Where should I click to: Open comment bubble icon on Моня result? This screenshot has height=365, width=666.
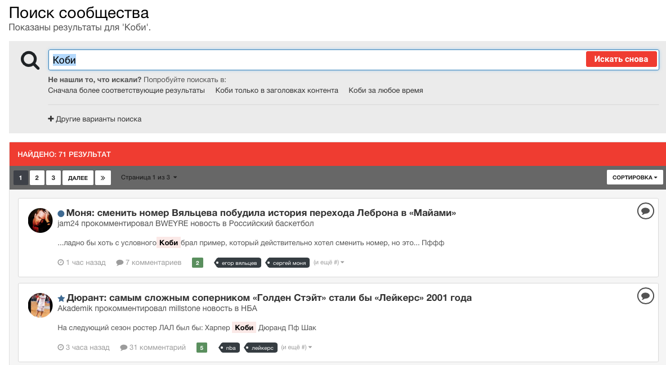pos(645,211)
